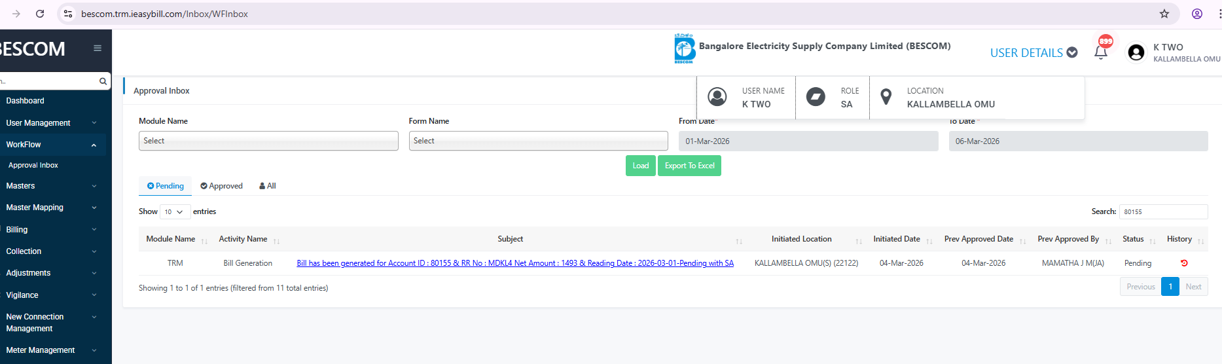The image size is (1222, 364).
Task: Expand Billing menu
Action: (53, 230)
